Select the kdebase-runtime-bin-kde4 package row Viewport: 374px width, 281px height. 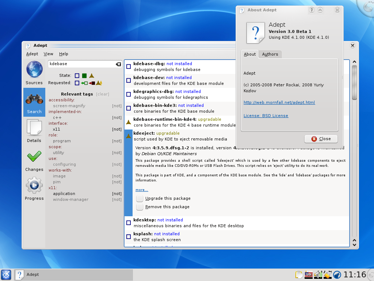(180, 122)
